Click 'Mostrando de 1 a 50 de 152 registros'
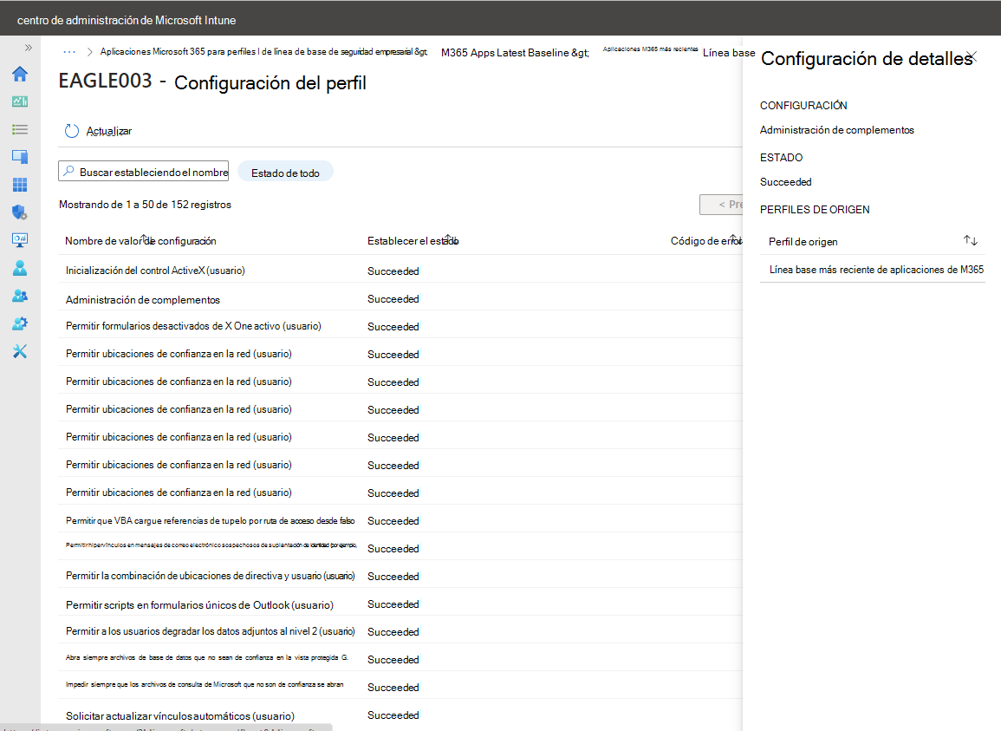 [x=145, y=205]
